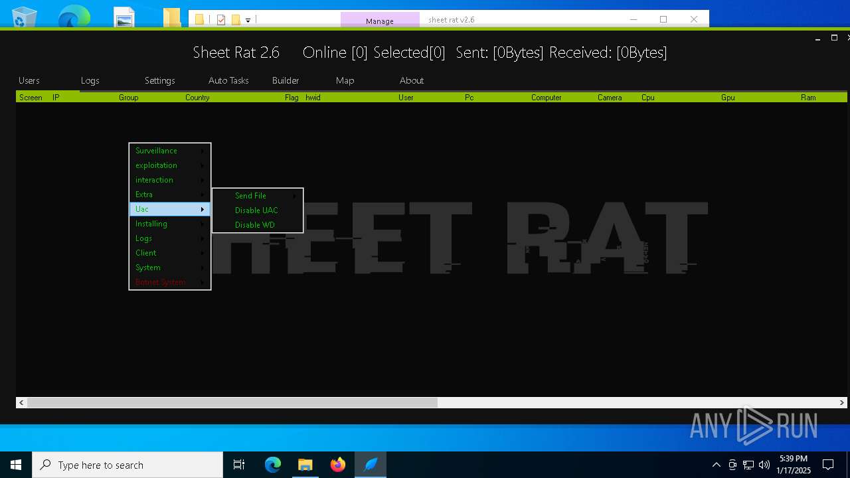Viewport: 850px width, 478px height.
Task: Click the Sheet Rat feather icon on the taskbar
Action: [371, 465]
